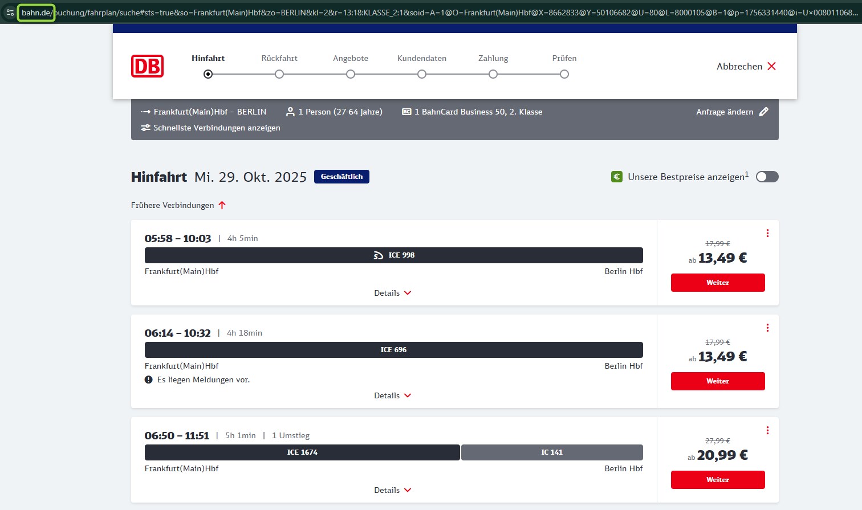Click the red X cancel icon
Viewport: 862px width, 510px height.
click(x=771, y=66)
